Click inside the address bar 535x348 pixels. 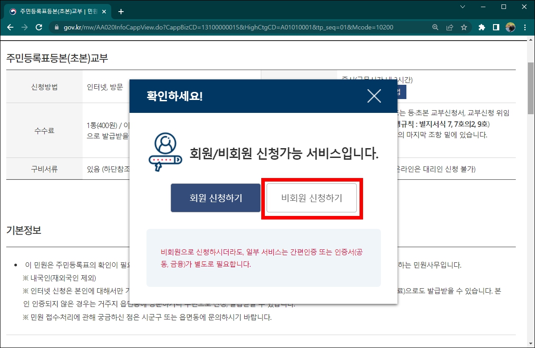click(223, 27)
